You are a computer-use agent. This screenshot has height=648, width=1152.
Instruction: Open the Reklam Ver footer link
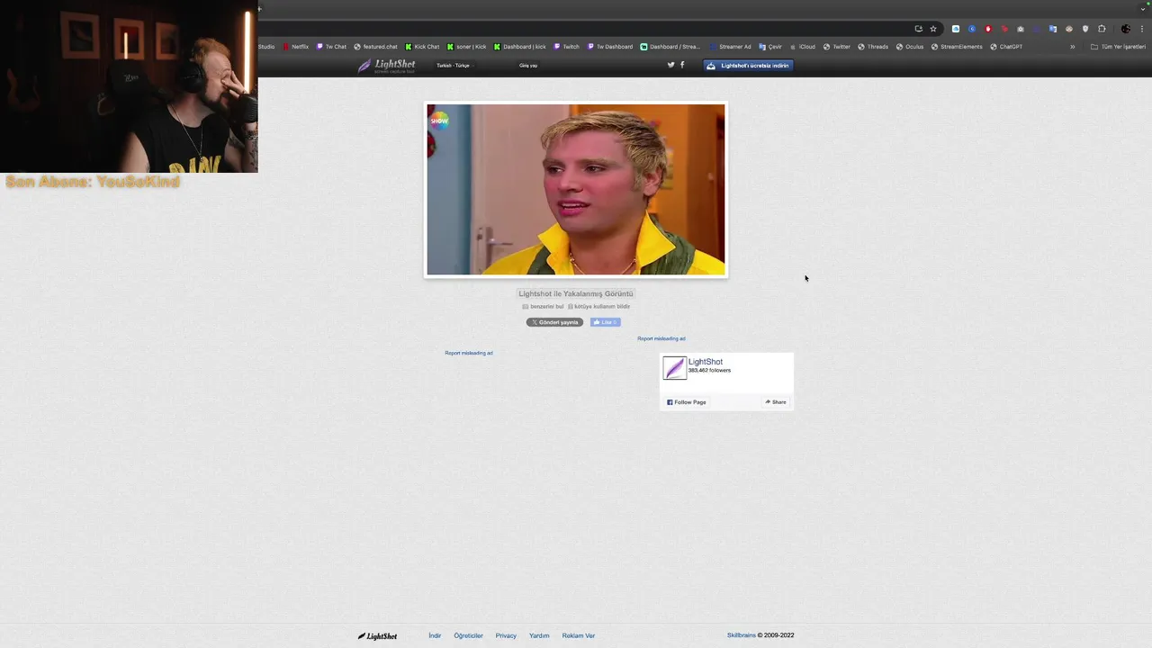click(x=579, y=636)
